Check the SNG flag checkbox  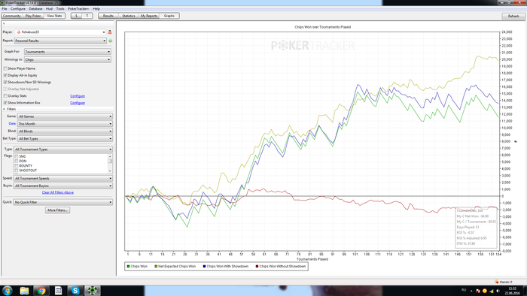pos(16,156)
